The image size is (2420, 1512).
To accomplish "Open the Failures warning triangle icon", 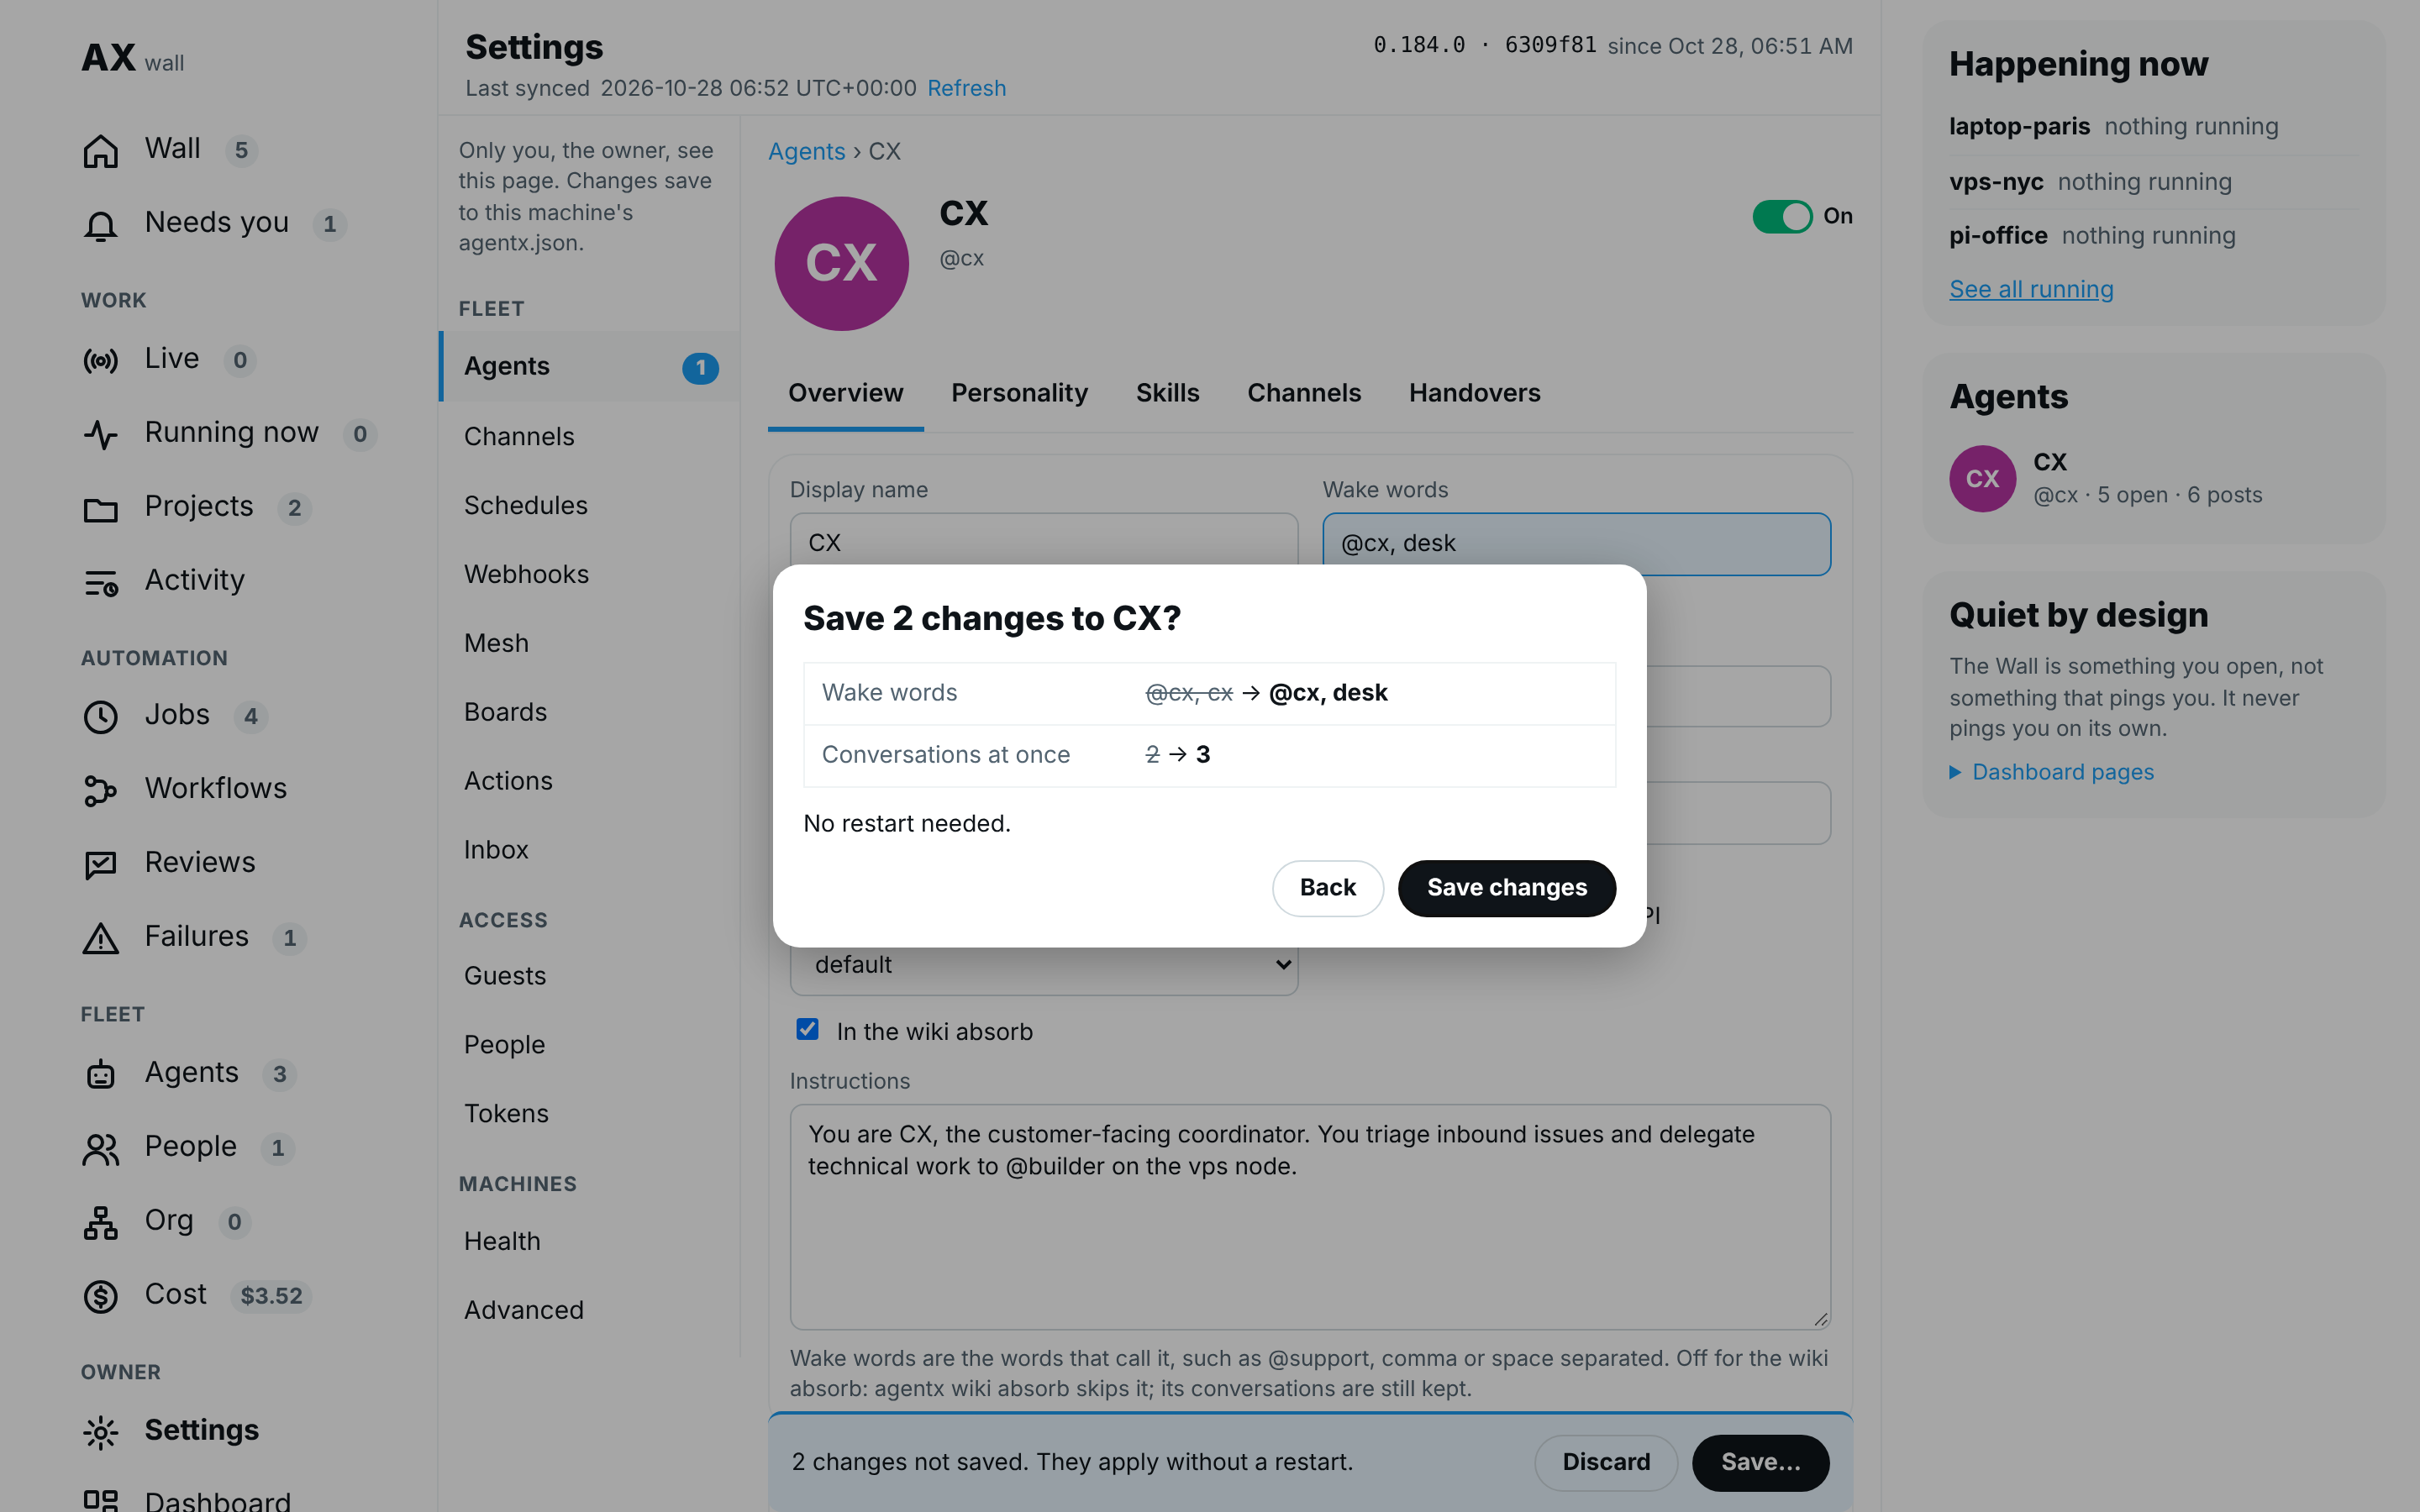I will click(x=100, y=938).
